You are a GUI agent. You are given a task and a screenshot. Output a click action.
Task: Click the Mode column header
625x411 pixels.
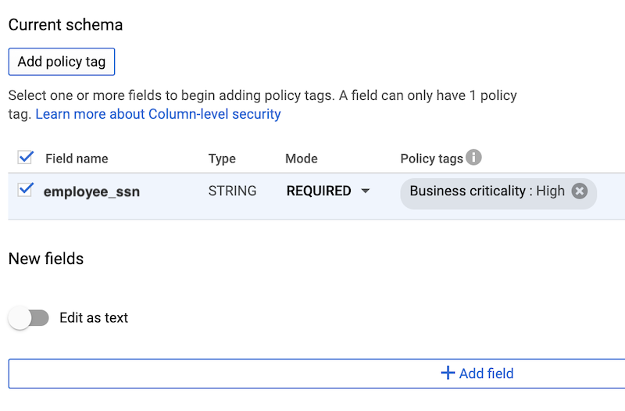302,159
